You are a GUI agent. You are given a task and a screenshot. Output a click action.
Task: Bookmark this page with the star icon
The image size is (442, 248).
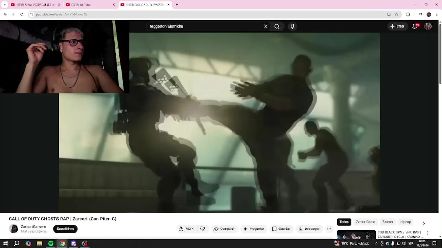point(397,14)
